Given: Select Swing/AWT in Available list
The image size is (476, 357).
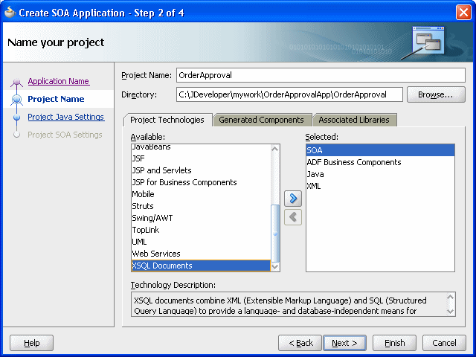Looking at the screenshot, I should [201, 218].
